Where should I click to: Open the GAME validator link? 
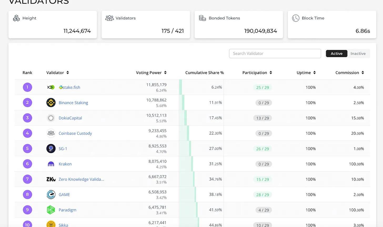(x=64, y=194)
